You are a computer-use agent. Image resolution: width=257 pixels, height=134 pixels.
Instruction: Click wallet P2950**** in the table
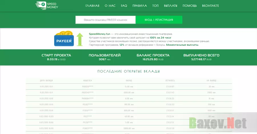[x=88, y=111]
